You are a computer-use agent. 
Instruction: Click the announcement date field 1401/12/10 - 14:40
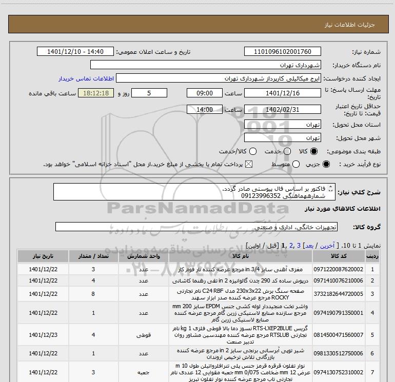click(75, 51)
